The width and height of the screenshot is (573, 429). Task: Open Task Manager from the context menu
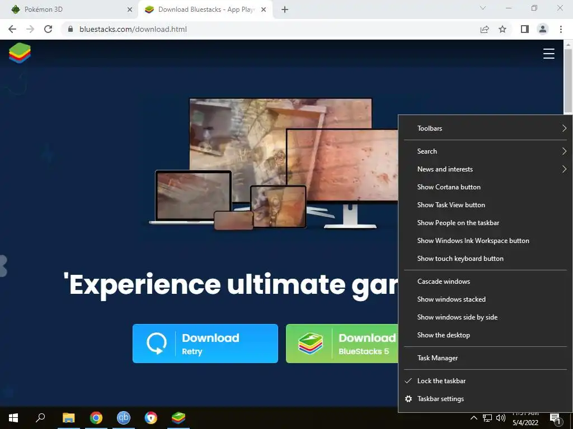(x=485, y=358)
